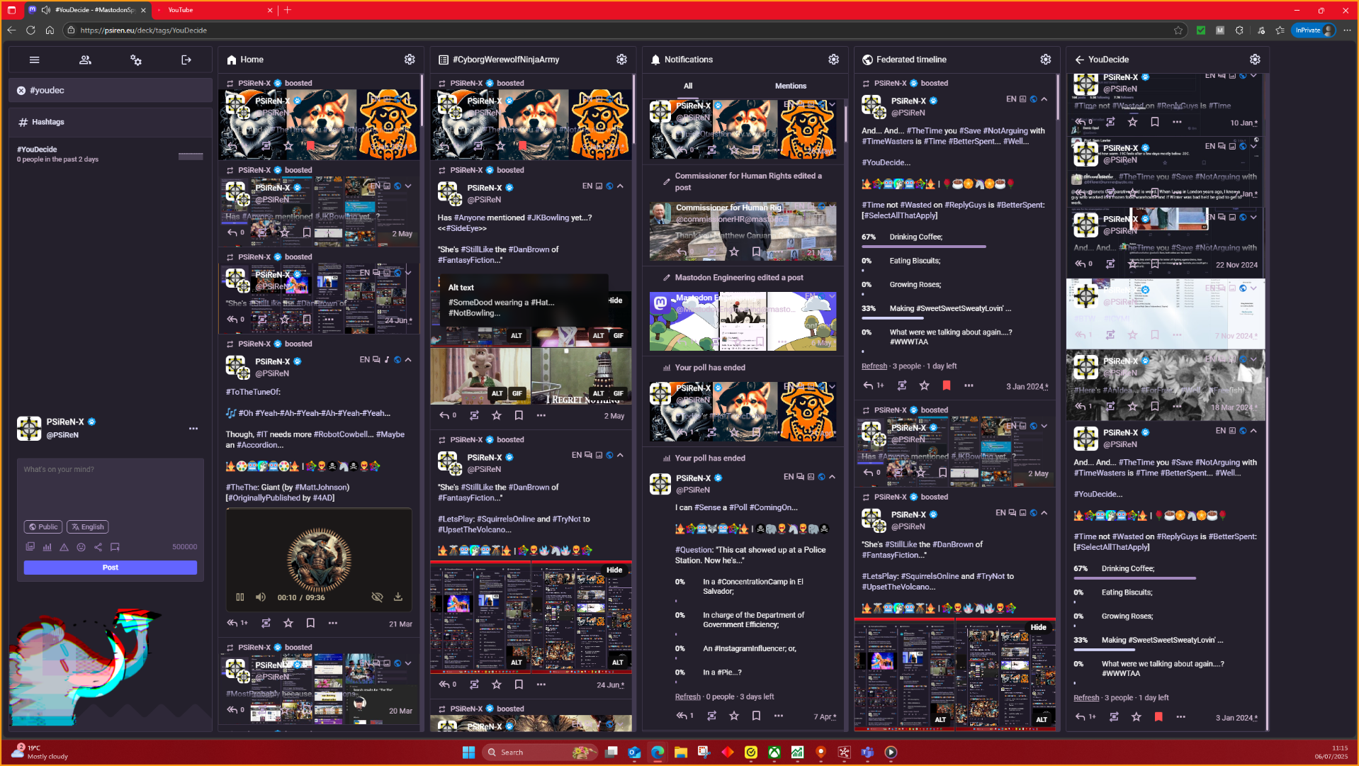The height and width of the screenshot is (766, 1359).
Task: Switch to the Mentions notifications tab
Action: click(x=791, y=86)
